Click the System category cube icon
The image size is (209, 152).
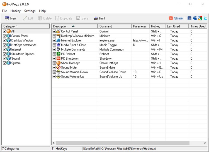pyautogui.click(x=9, y=63)
